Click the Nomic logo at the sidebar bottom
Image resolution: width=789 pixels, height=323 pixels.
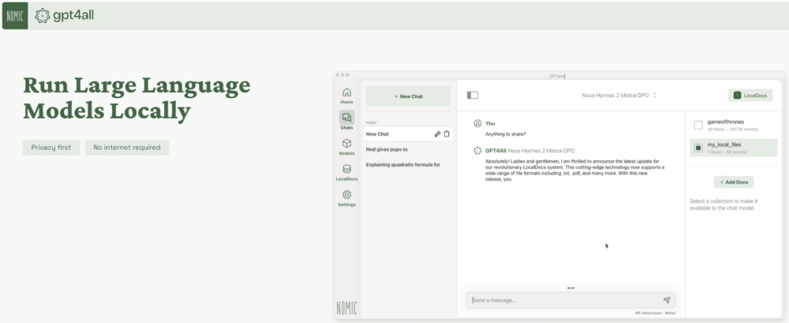(x=346, y=308)
